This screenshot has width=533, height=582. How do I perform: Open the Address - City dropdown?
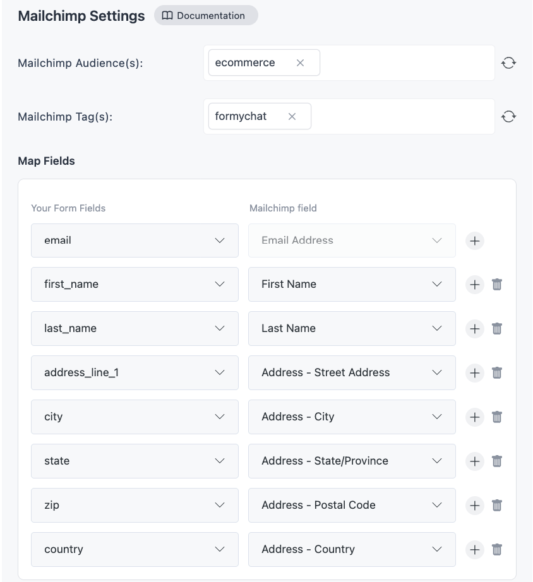352,417
